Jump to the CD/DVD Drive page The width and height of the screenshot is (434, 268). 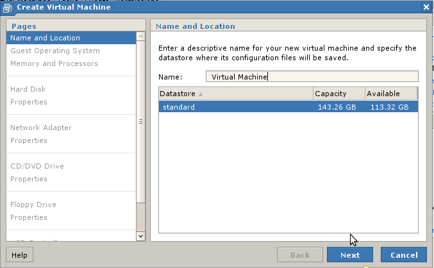[37, 166]
